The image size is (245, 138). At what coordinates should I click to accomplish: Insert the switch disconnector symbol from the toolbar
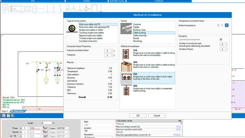pos(54,8)
